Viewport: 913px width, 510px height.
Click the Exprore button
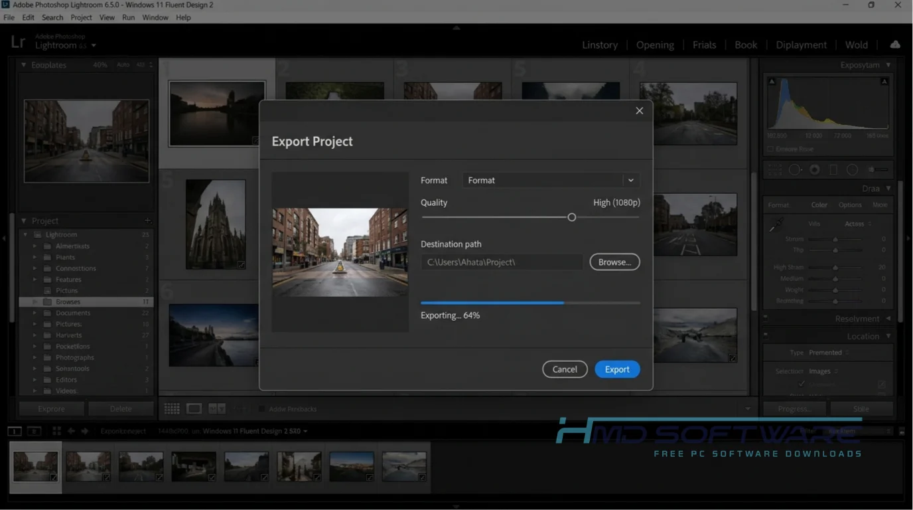(x=52, y=409)
